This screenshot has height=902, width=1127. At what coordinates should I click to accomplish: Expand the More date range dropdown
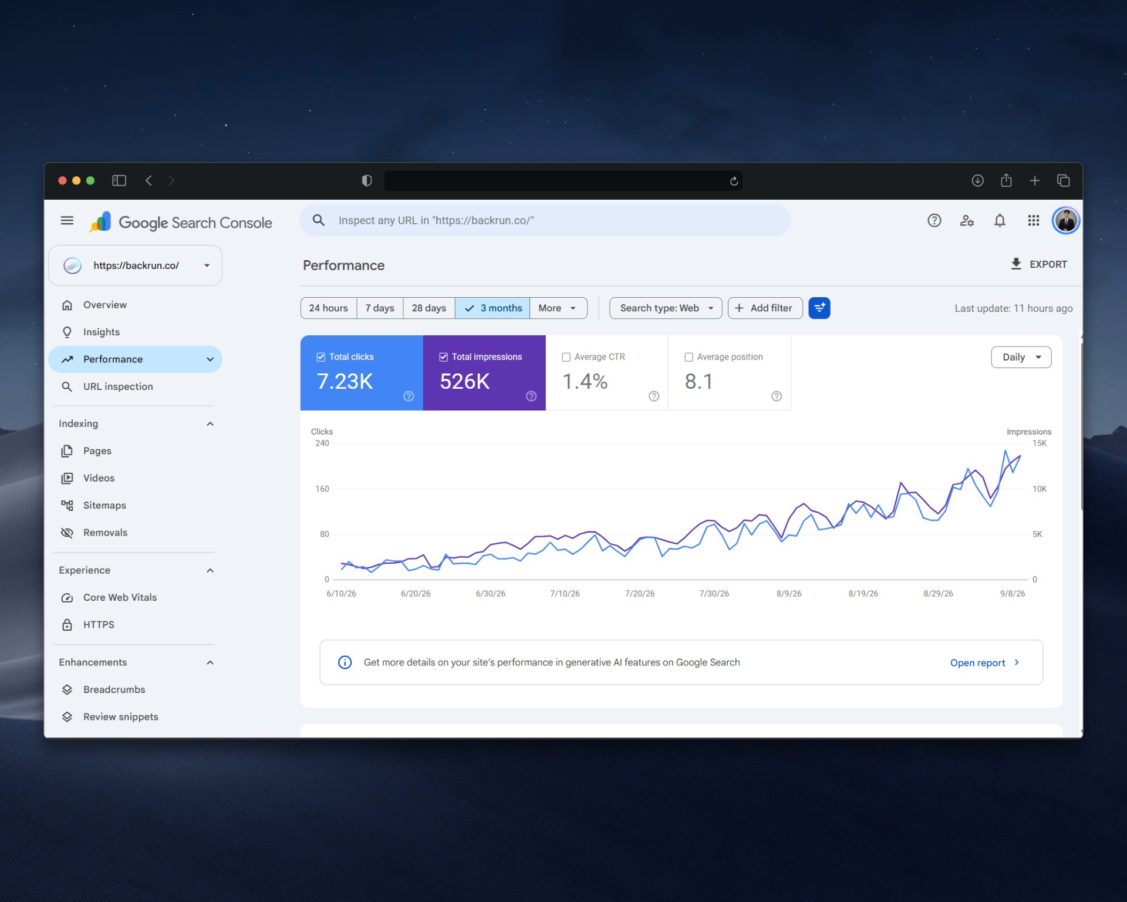point(558,308)
